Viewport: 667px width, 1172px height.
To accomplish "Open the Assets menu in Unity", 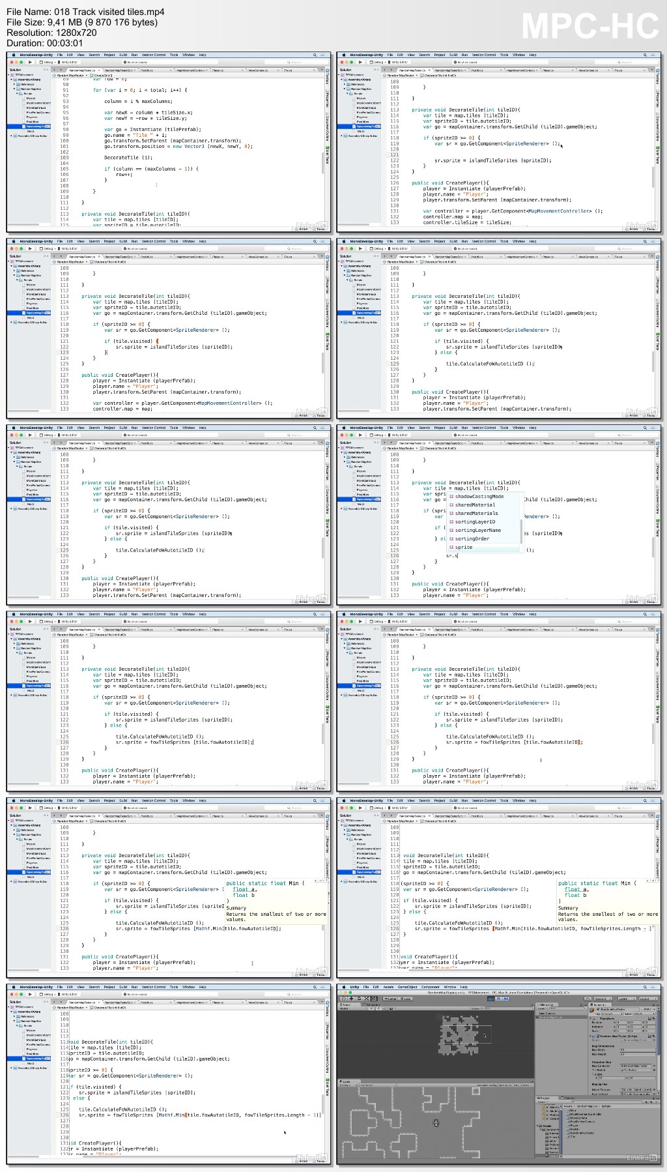I will coord(388,987).
